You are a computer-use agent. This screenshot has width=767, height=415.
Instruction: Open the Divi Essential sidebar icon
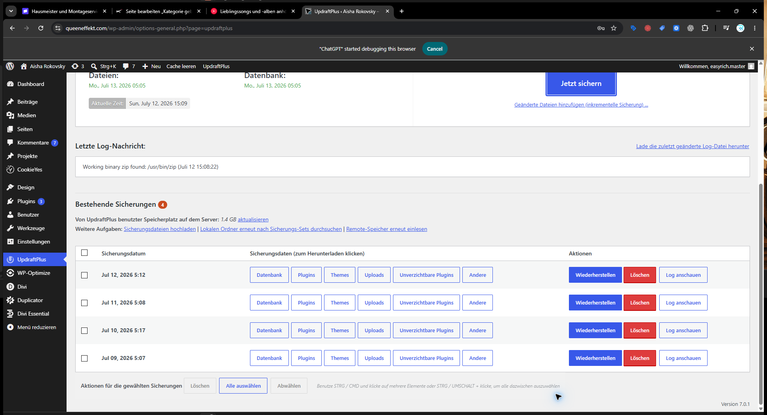[x=10, y=314]
